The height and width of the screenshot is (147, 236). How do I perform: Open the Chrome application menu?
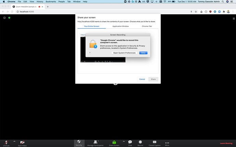click(x=11, y=1)
